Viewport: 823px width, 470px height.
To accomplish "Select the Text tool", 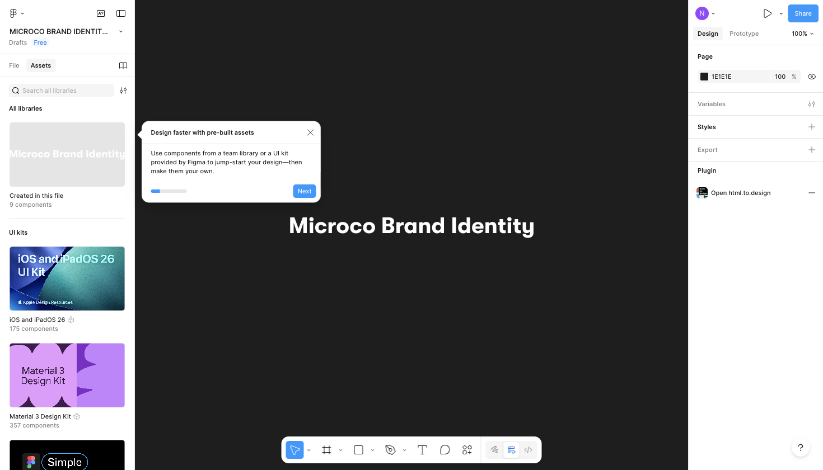I will coord(422,450).
